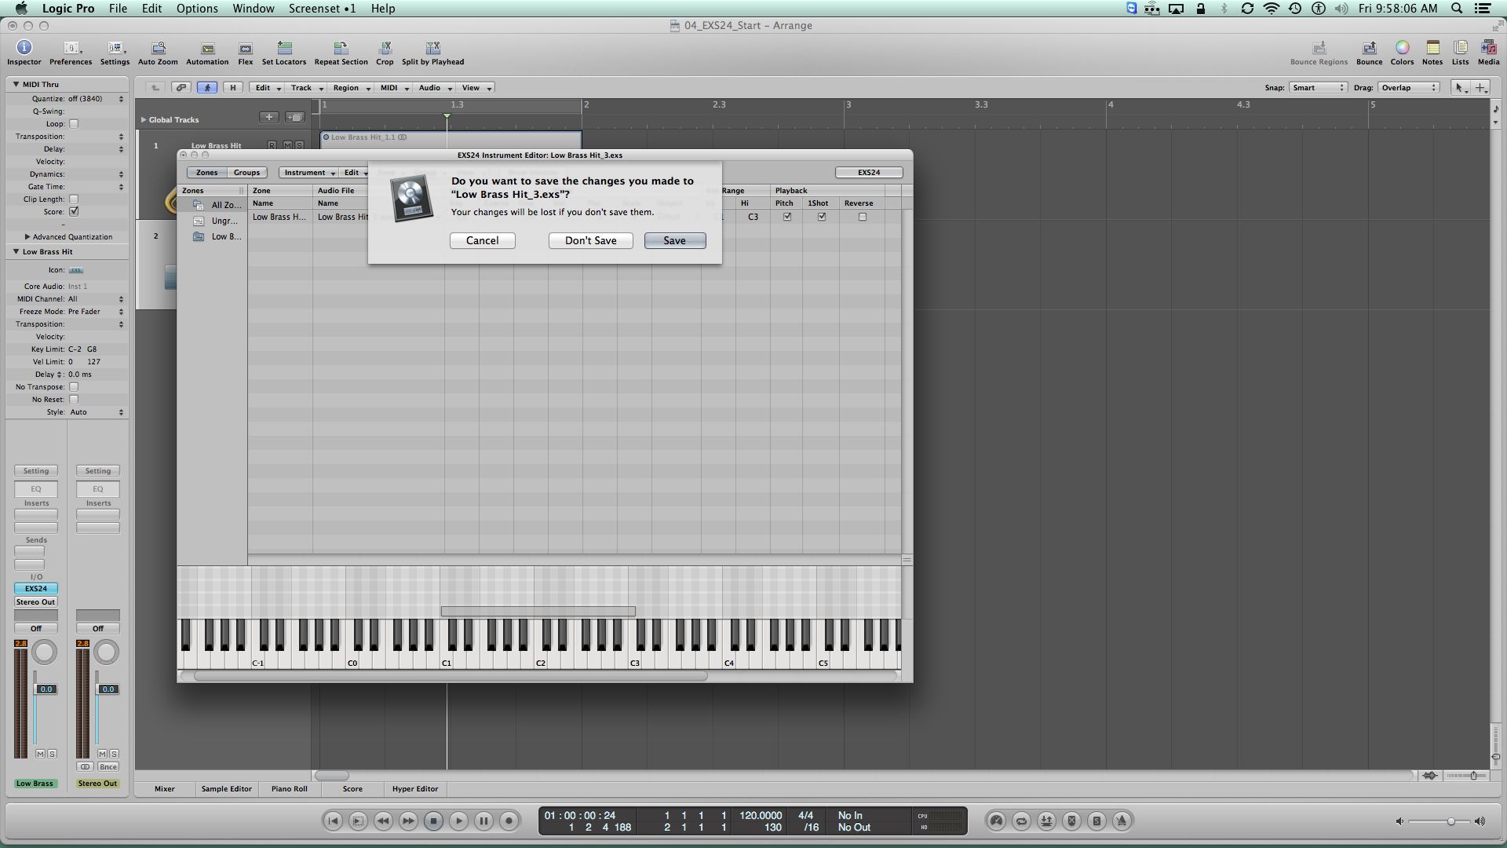The image size is (1507, 848).
Task: Open the arrange Region dropdown menu
Action: [350, 88]
